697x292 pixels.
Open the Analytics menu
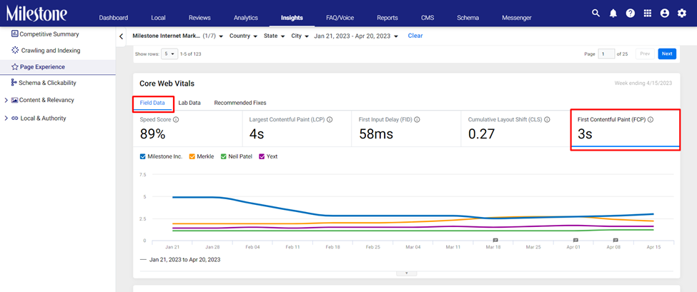tap(246, 18)
